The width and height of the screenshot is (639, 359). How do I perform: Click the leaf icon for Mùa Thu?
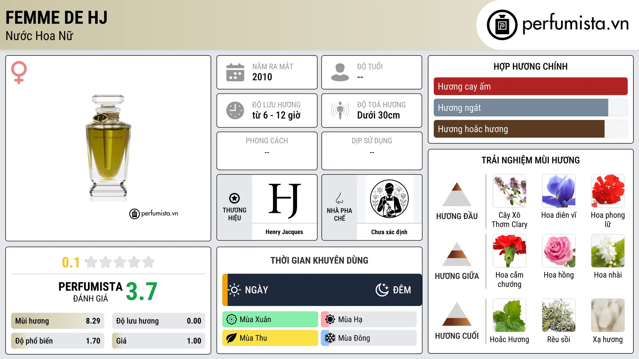pyautogui.click(x=232, y=338)
